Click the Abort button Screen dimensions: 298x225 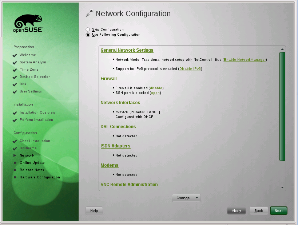pyautogui.click(x=237, y=210)
